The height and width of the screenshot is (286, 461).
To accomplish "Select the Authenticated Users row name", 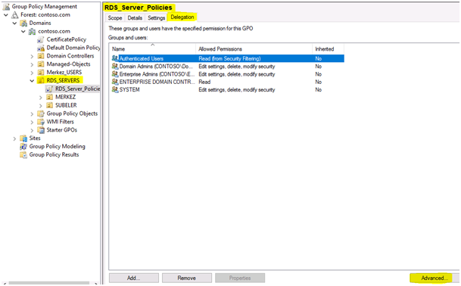I will [x=141, y=58].
